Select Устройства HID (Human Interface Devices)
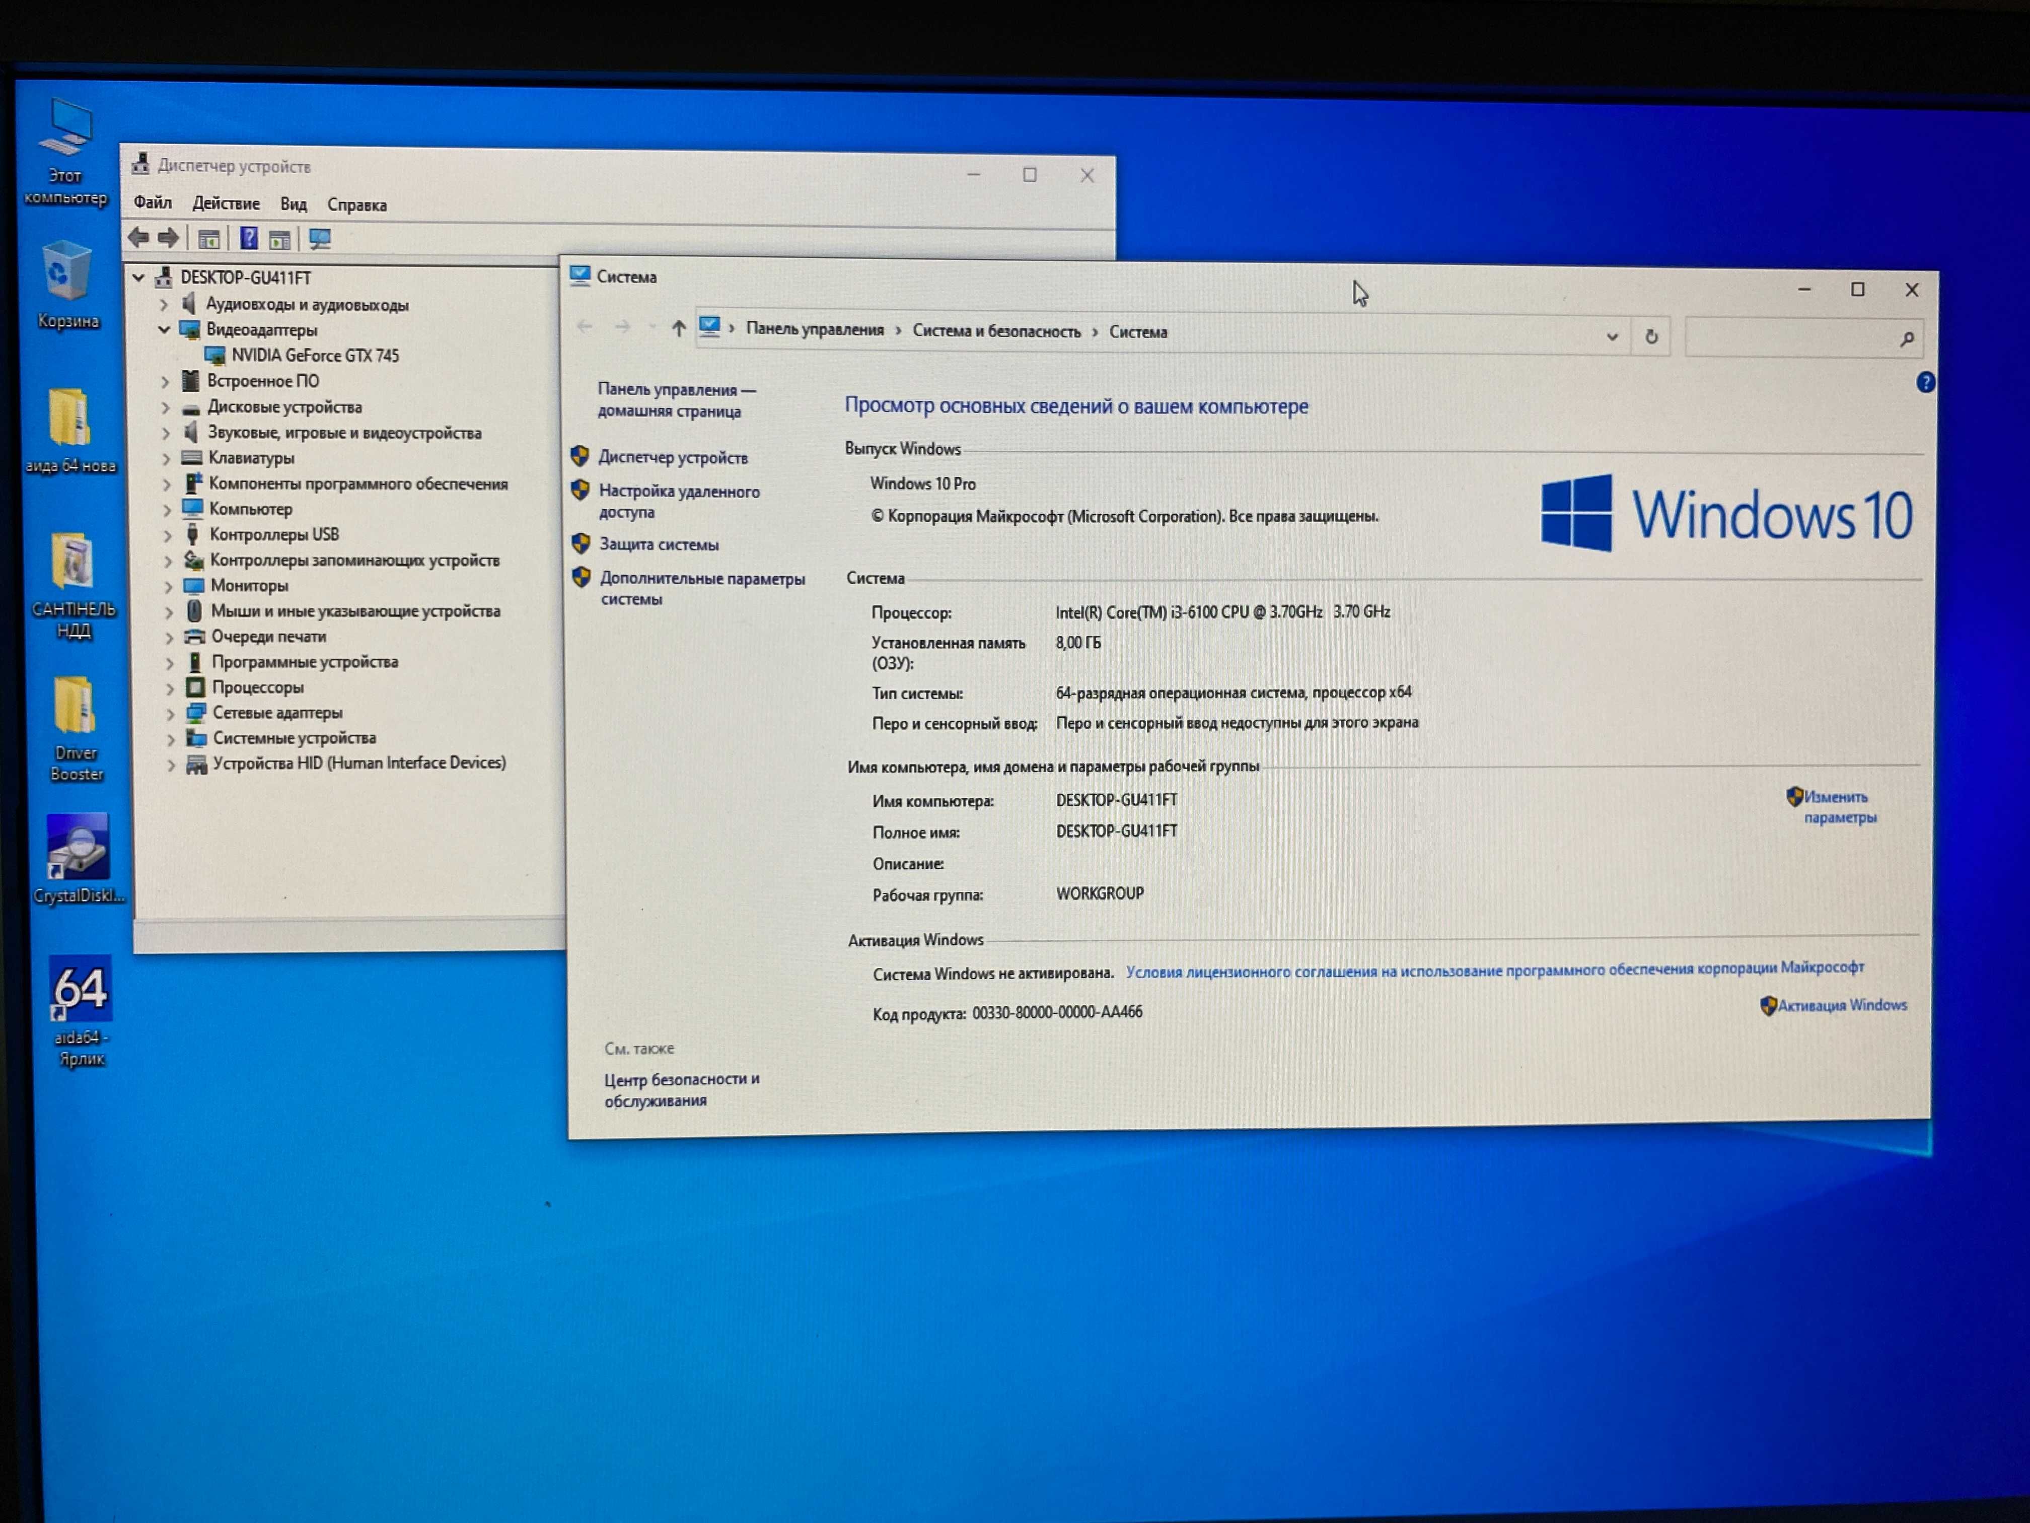The height and width of the screenshot is (1523, 2030). pos(359,763)
